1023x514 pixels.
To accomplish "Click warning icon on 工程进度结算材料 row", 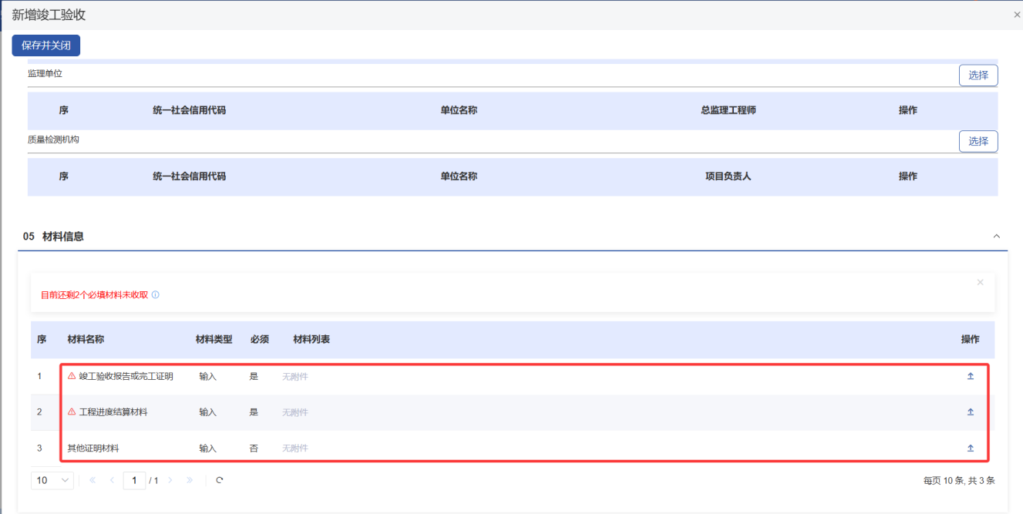I will (72, 412).
